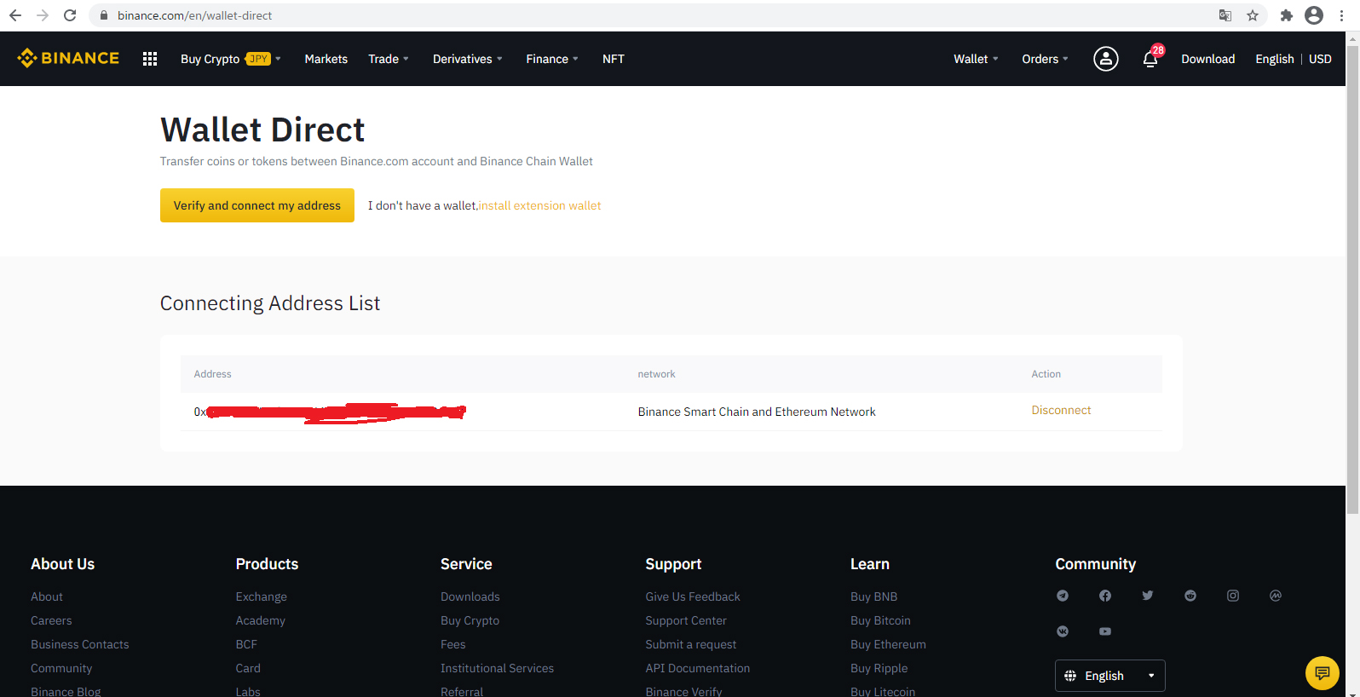The height and width of the screenshot is (697, 1360).
Task: Click Verify and connect my address
Action: [257, 205]
